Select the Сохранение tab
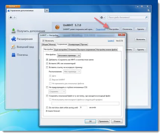Screen dimensions: 162x135 (62, 44)
